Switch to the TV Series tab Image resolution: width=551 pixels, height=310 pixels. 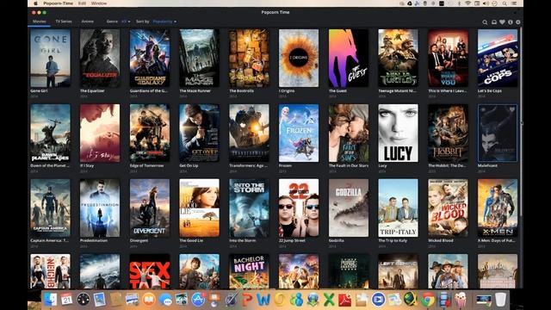coord(64,22)
